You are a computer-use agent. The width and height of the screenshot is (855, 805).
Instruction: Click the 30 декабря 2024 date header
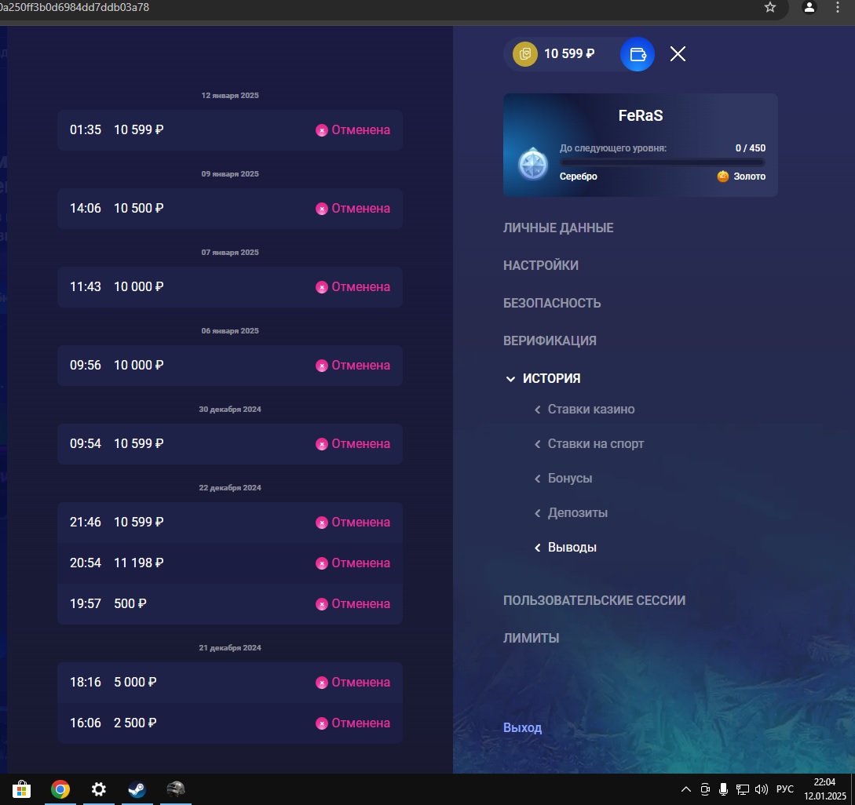[x=230, y=410]
